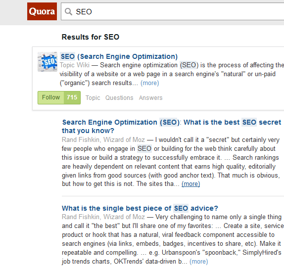Click the 715 follower count

click(x=72, y=97)
